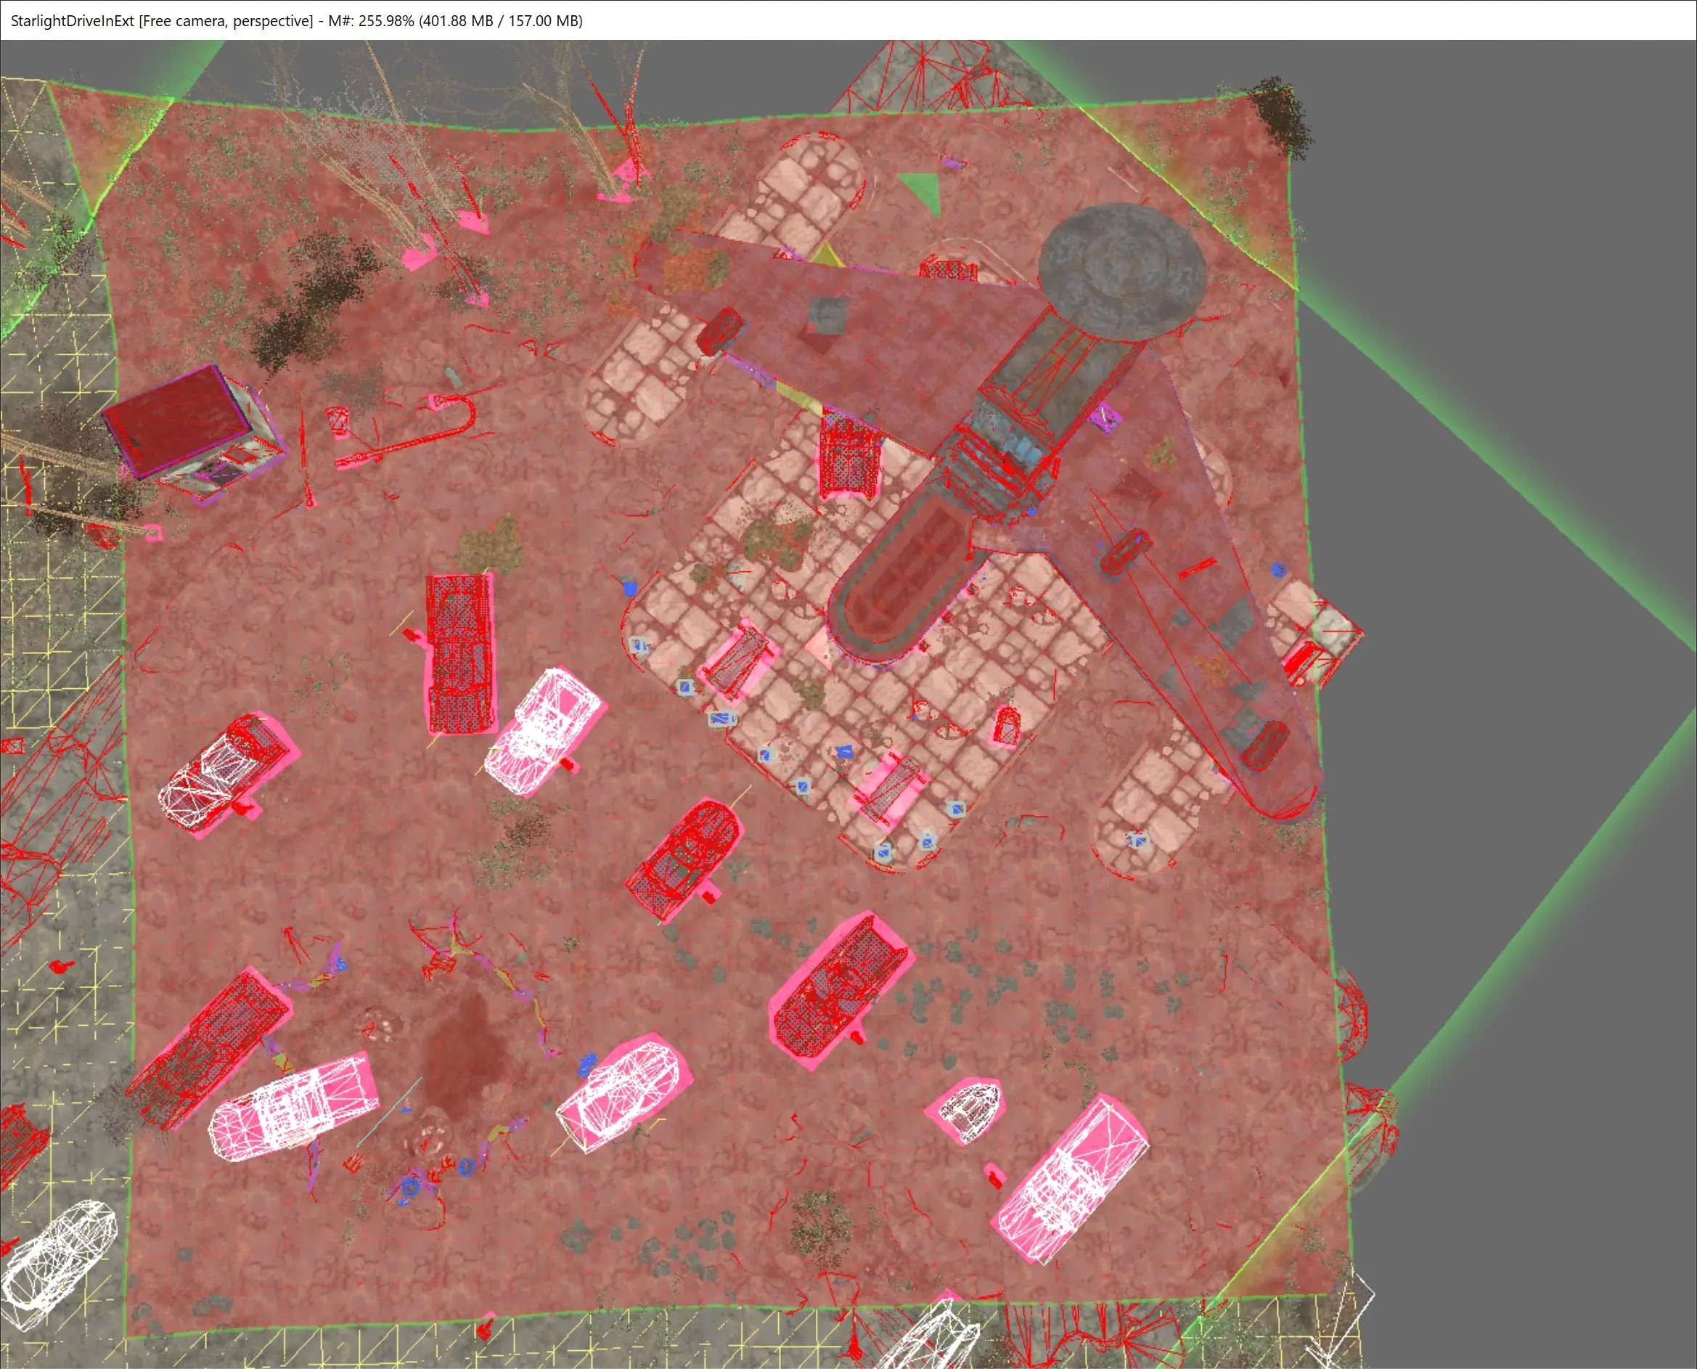
Task: Click the memory usage readout in title bar
Action: pos(456,20)
